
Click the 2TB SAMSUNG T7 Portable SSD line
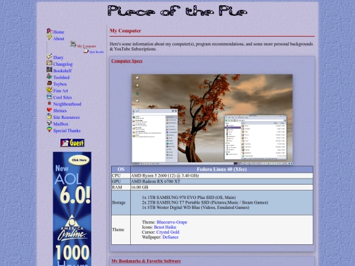coord(205,202)
